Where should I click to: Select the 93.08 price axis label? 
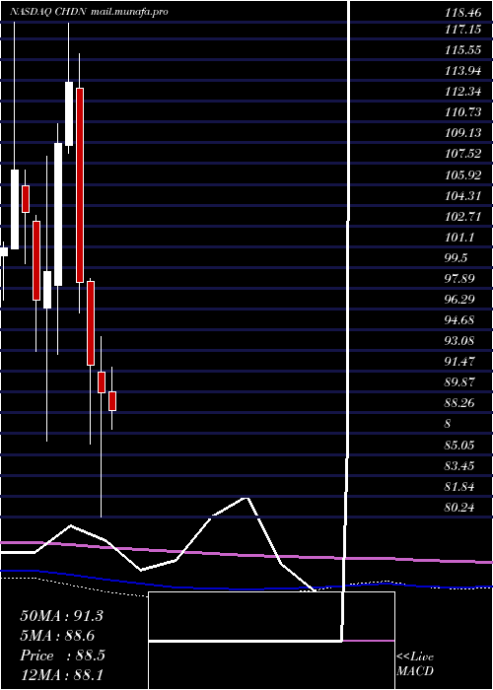point(459,341)
